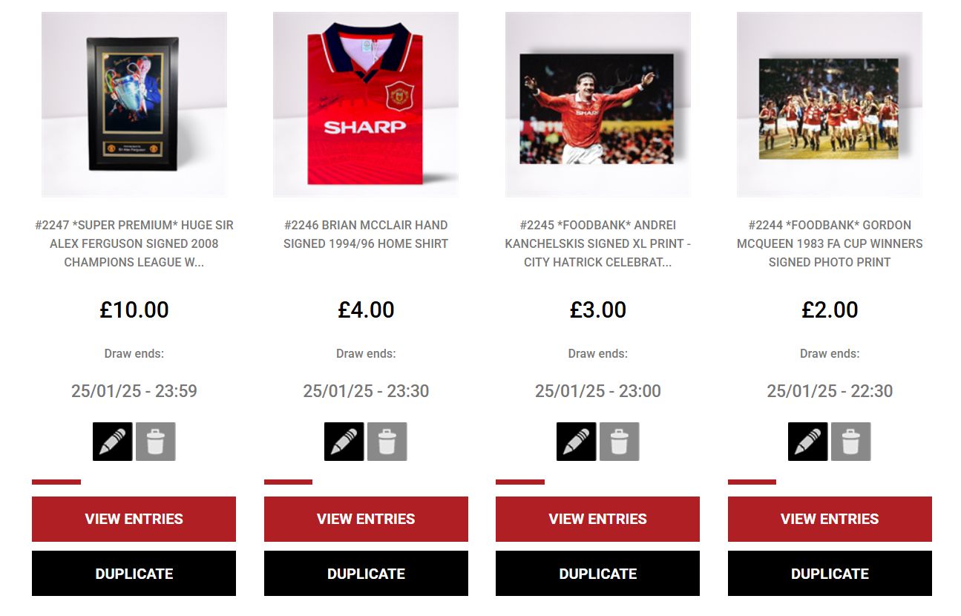Open the #2244 Gordon McQueen 1983 FA Cup title

(x=830, y=243)
